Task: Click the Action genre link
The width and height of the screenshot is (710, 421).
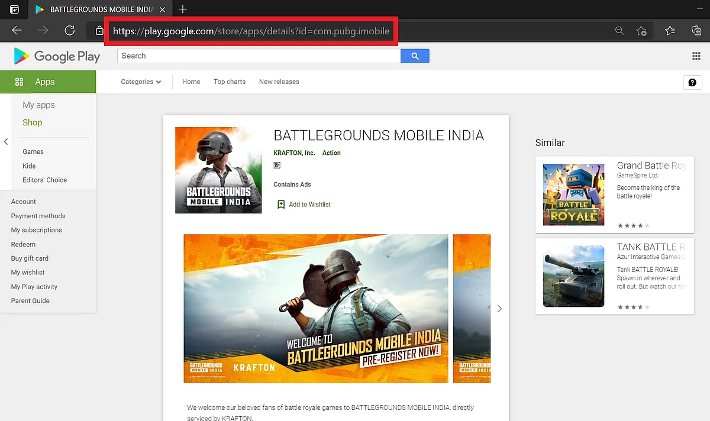Action: point(331,153)
